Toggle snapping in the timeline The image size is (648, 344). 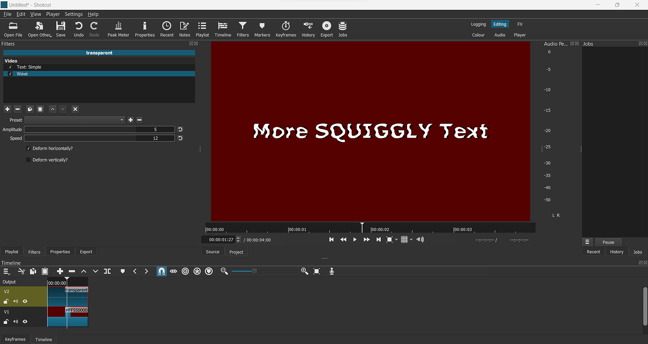[x=161, y=271]
